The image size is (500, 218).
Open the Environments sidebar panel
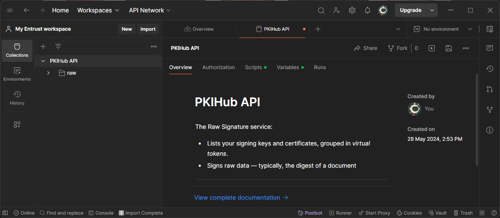coord(17,74)
